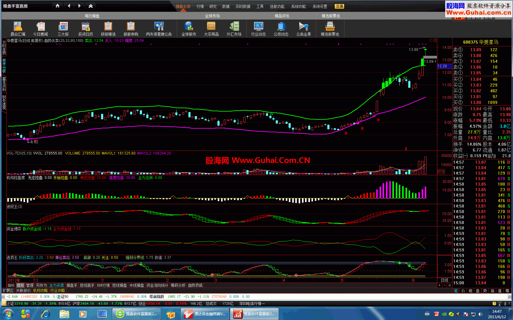Viewport: 513px width, 320px height.
Task: Open the 公告全景 announcements panorama icon
Action: coord(304,29)
